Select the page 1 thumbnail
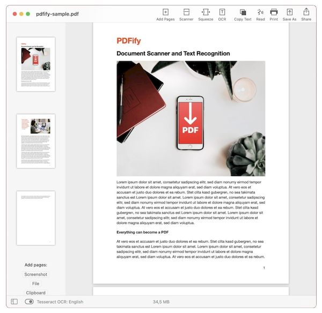 pyautogui.click(x=36, y=64)
